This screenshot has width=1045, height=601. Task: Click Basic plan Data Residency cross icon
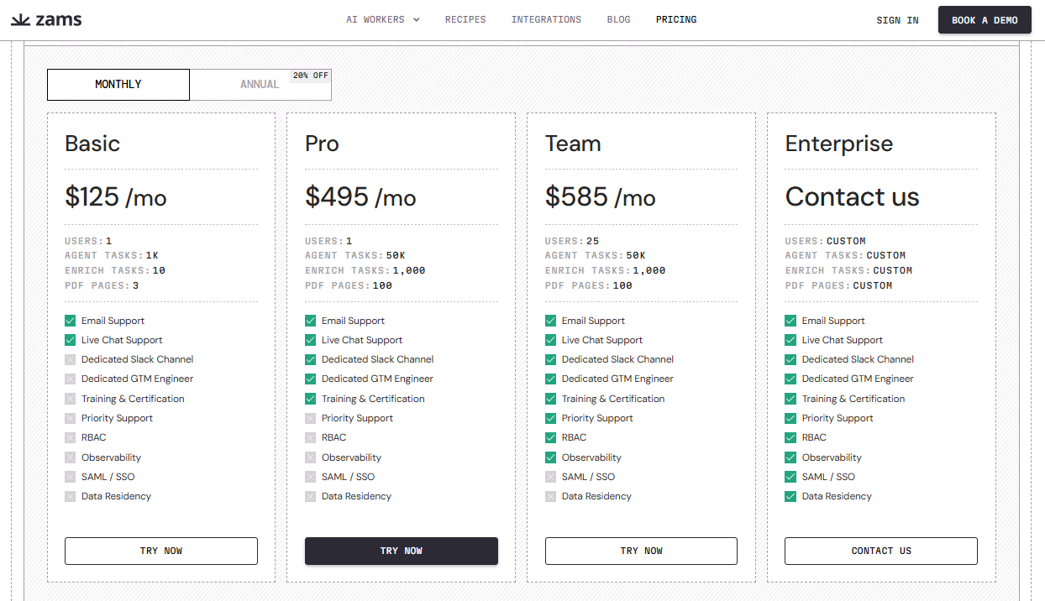point(71,496)
